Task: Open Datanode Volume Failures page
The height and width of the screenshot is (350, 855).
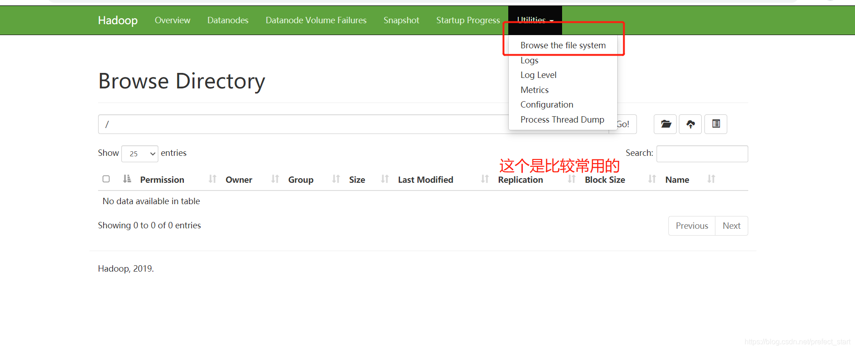Action: click(316, 20)
